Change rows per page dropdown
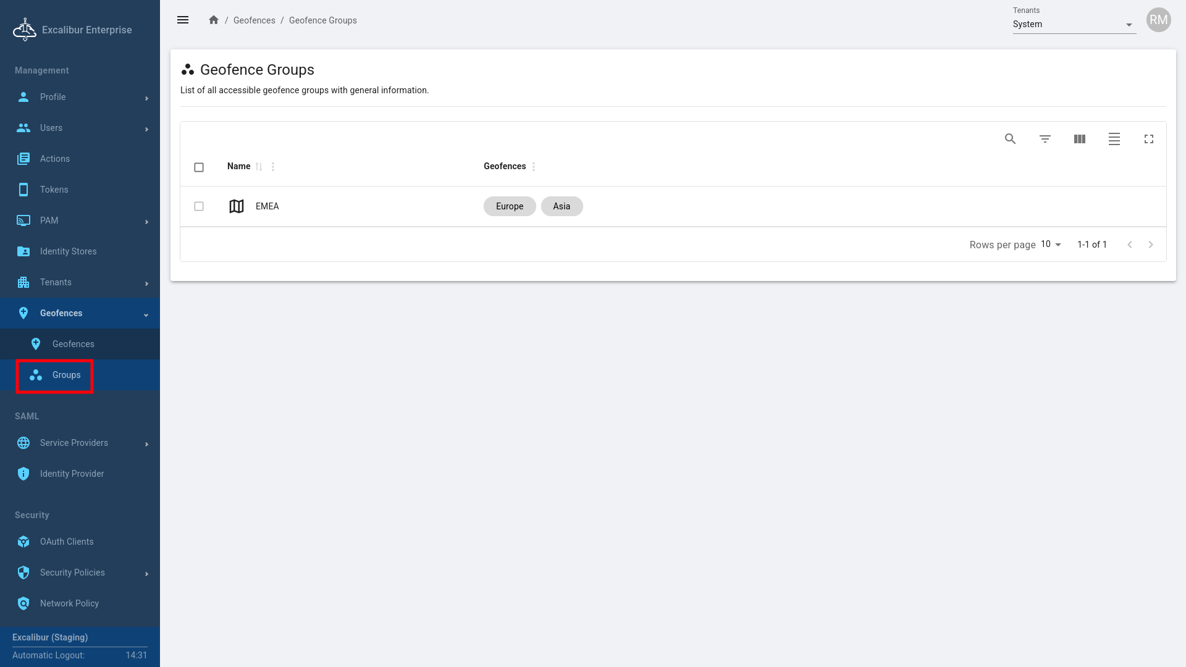The height and width of the screenshot is (667, 1186). [1051, 245]
